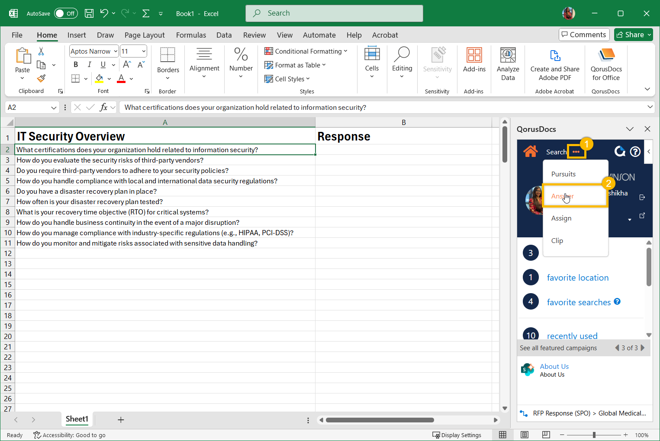Click the Format Painter brush icon
660x441 pixels.
click(x=41, y=78)
